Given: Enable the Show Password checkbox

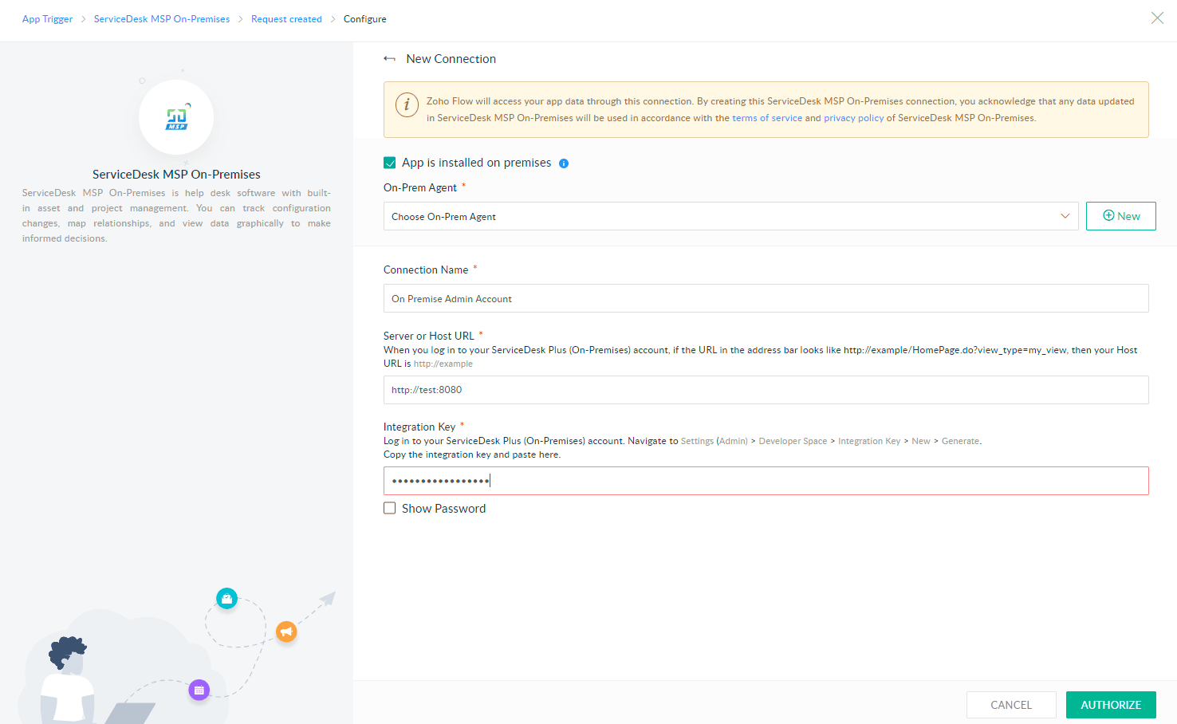Looking at the screenshot, I should tap(390, 509).
